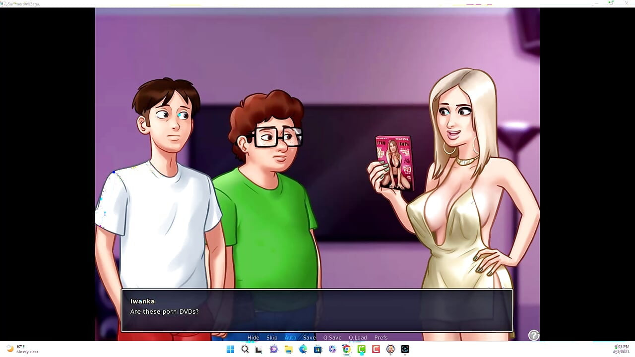635x357 pixels.
Task: Select Skip in the game menu
Action: (x=272, y=338)
